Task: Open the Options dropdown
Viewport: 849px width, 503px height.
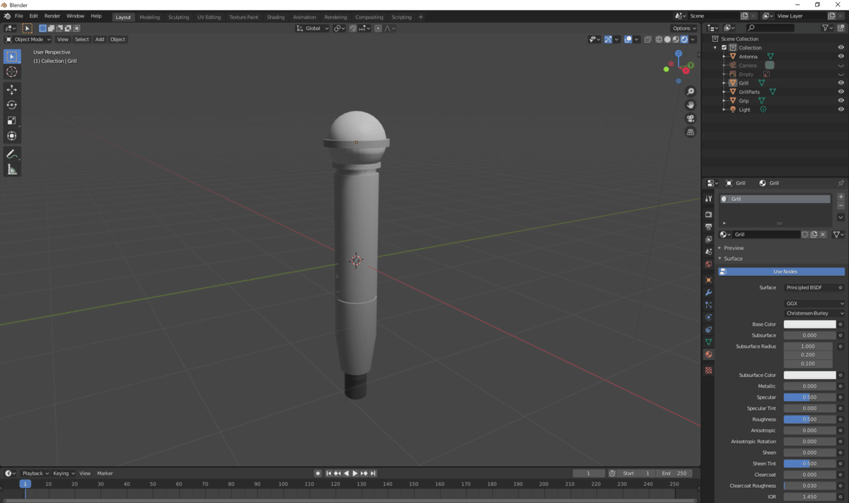Action: pyautogui.click(x=684, y=28)
